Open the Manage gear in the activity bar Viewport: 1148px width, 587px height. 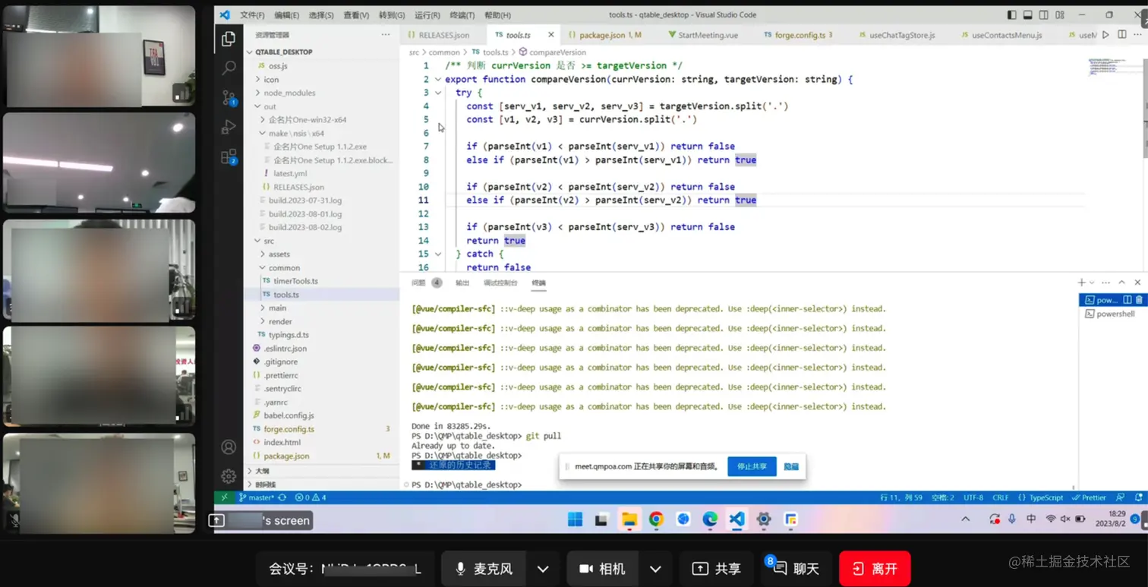(228, 476)
